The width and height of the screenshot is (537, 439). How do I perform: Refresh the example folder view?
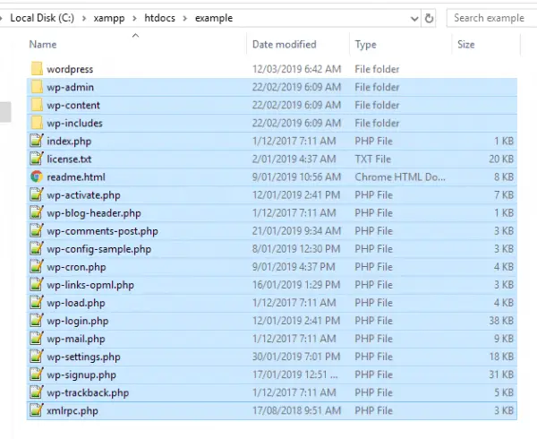coord(429,18)
